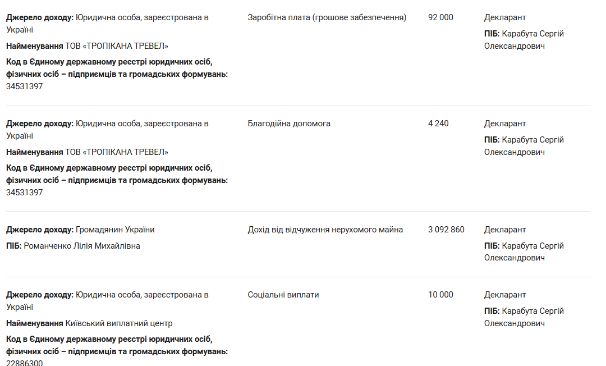Click the 10 000 income amount
Image resolution: width=606 pixels, height=366 pixels.
[440, 295]
